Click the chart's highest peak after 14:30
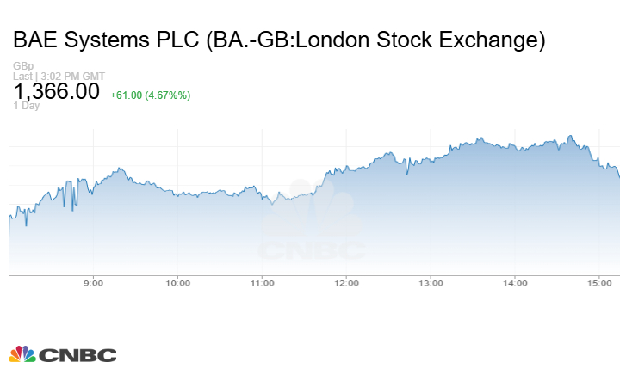This screenshot has width=620, height=387. click(570, 136)
